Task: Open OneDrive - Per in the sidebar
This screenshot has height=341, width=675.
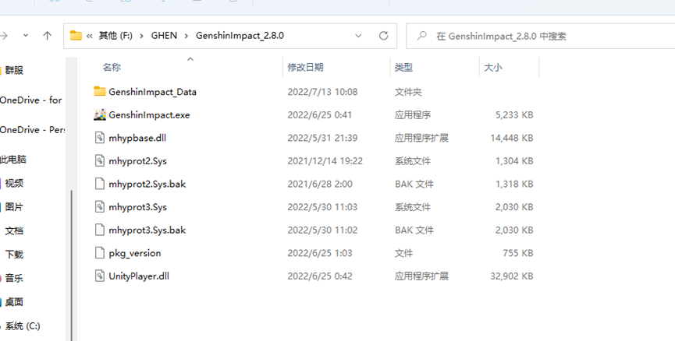Action: 32,130
